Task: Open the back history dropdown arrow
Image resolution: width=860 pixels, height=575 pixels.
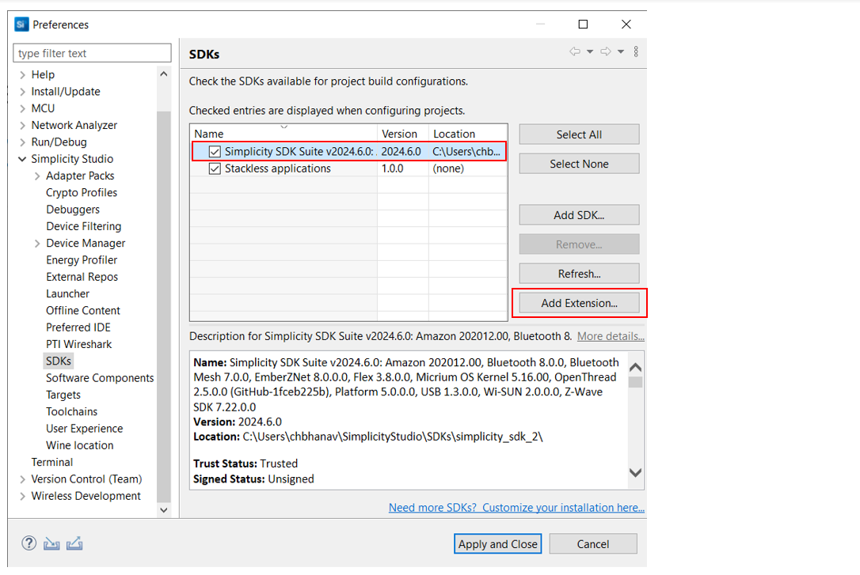Action: pos(590,52)
